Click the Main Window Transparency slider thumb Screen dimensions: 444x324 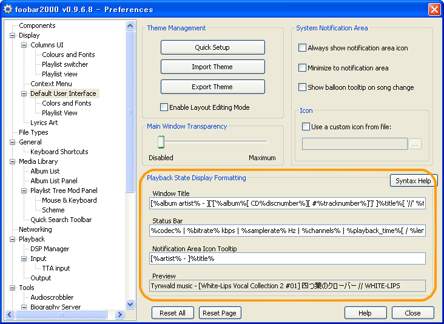[x=161, y=142]
